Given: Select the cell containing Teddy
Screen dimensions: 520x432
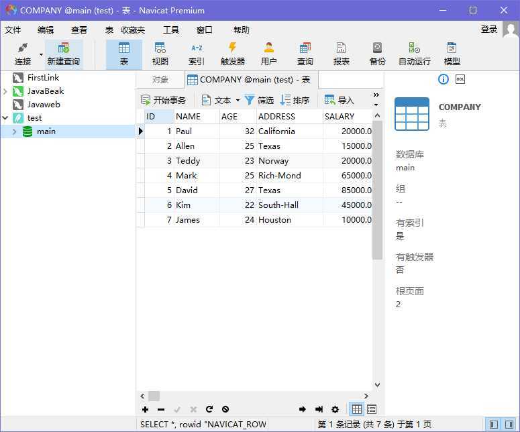Looking at the screenshot, I should (x=197, y=161).
